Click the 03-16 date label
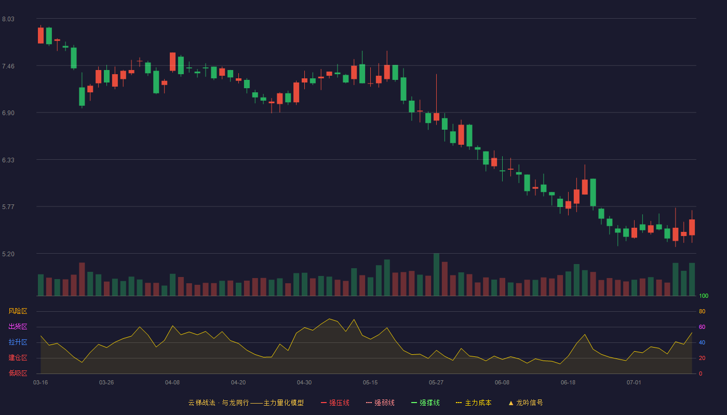This screenshot has height=415, width=727. pyautogui.click(x=41, y=382)
